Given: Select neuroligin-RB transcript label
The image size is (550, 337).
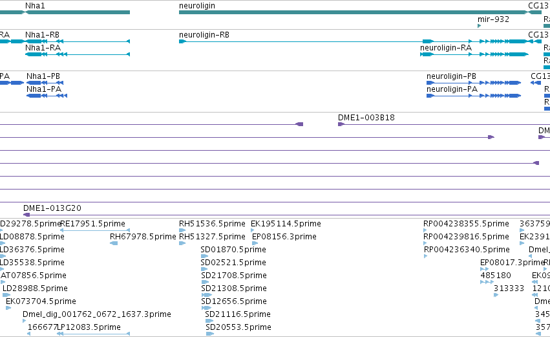Looking at the screenshot, I should pyautogui.click(x=204, y=35).
